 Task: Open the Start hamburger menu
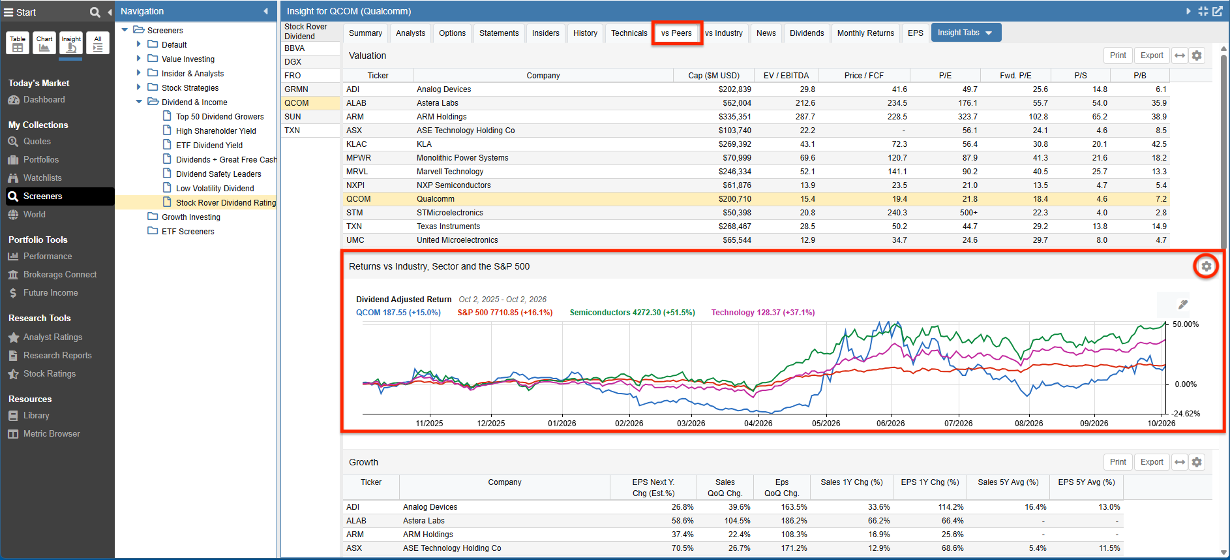[x=9, y=12]
